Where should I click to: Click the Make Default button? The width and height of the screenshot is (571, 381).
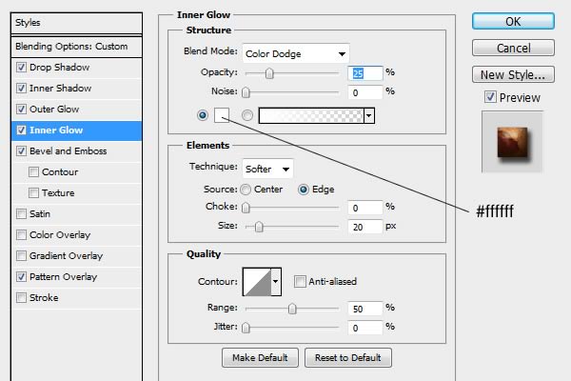(x=260, y=358)
